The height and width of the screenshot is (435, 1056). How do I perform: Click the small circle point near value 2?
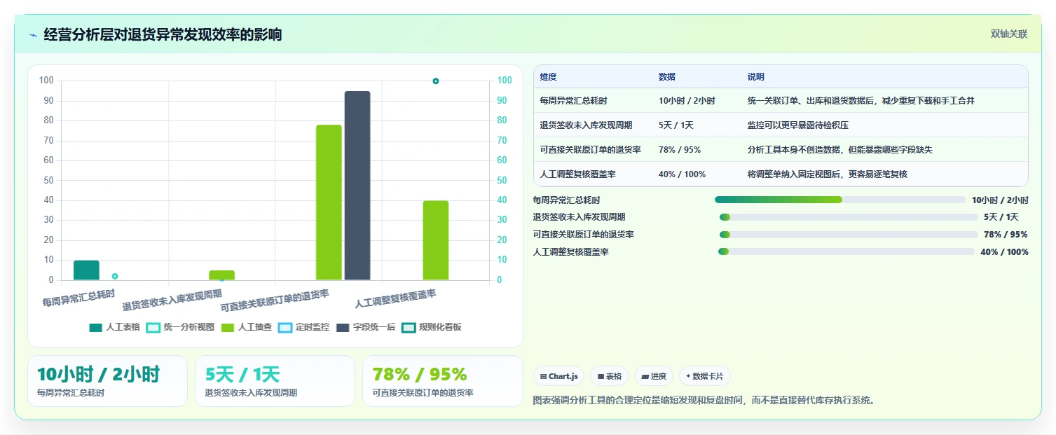pos(115,277)
